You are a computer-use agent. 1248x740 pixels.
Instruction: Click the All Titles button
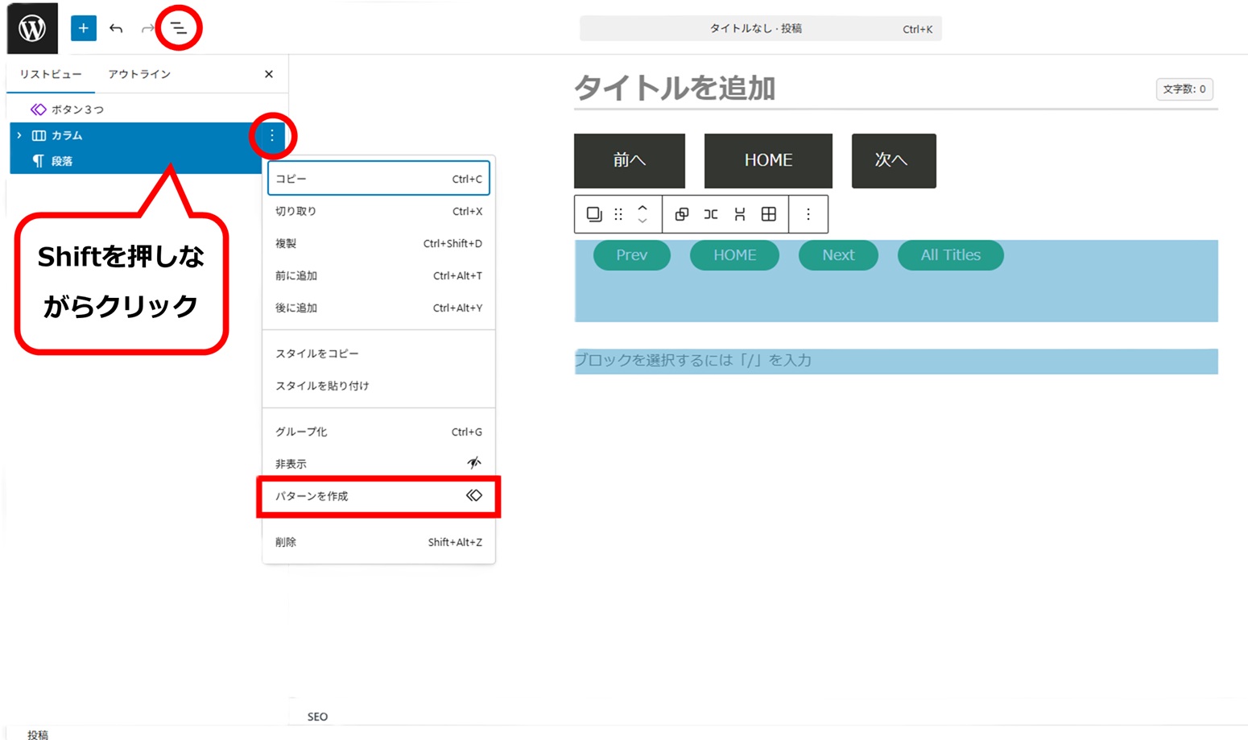pos(950,255)
